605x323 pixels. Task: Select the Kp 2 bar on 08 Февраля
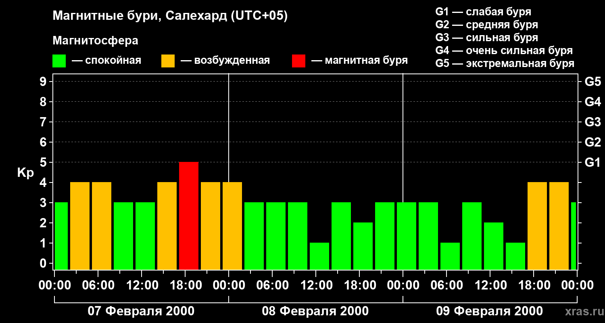click(363, 246)
